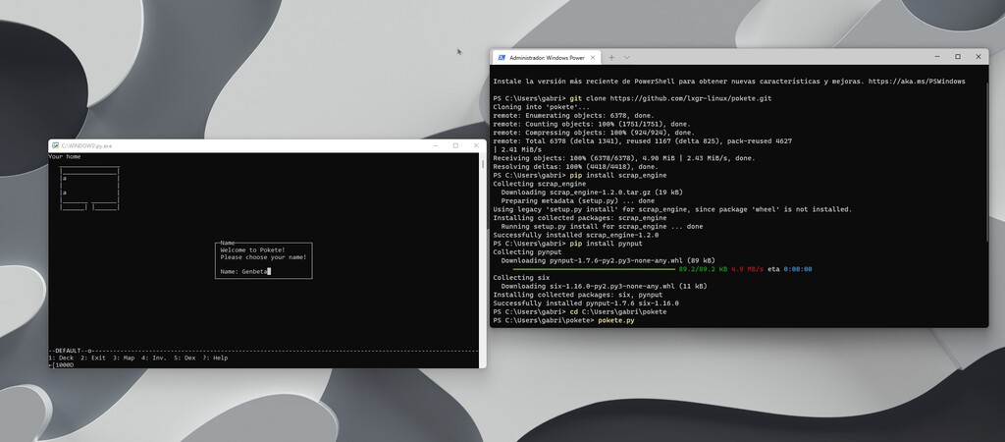Click the PowerShell icon in the terminal tab

pyautogui.click(x=502, y=58)
